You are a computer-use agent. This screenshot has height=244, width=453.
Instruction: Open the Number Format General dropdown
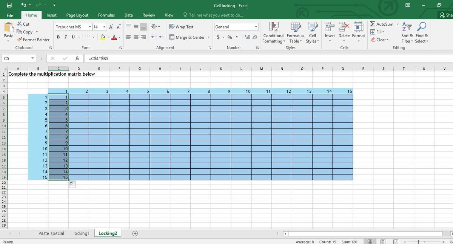pyautogui.click(x=256, y=27)
